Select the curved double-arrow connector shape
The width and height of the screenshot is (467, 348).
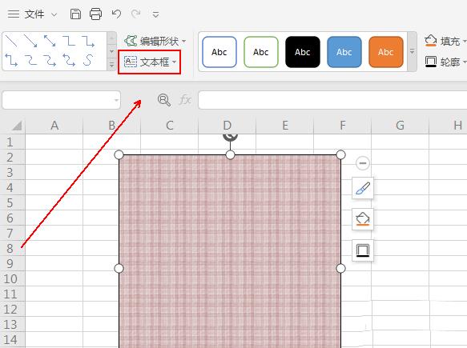(x=69, y=60)
